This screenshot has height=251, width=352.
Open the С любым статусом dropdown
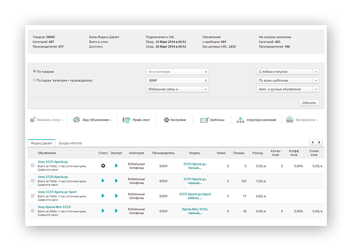288,72
